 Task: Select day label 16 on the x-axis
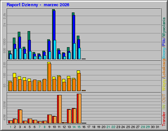[84, 127]
